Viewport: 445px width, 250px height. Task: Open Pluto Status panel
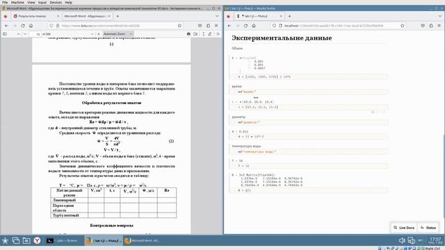[428, 228]
